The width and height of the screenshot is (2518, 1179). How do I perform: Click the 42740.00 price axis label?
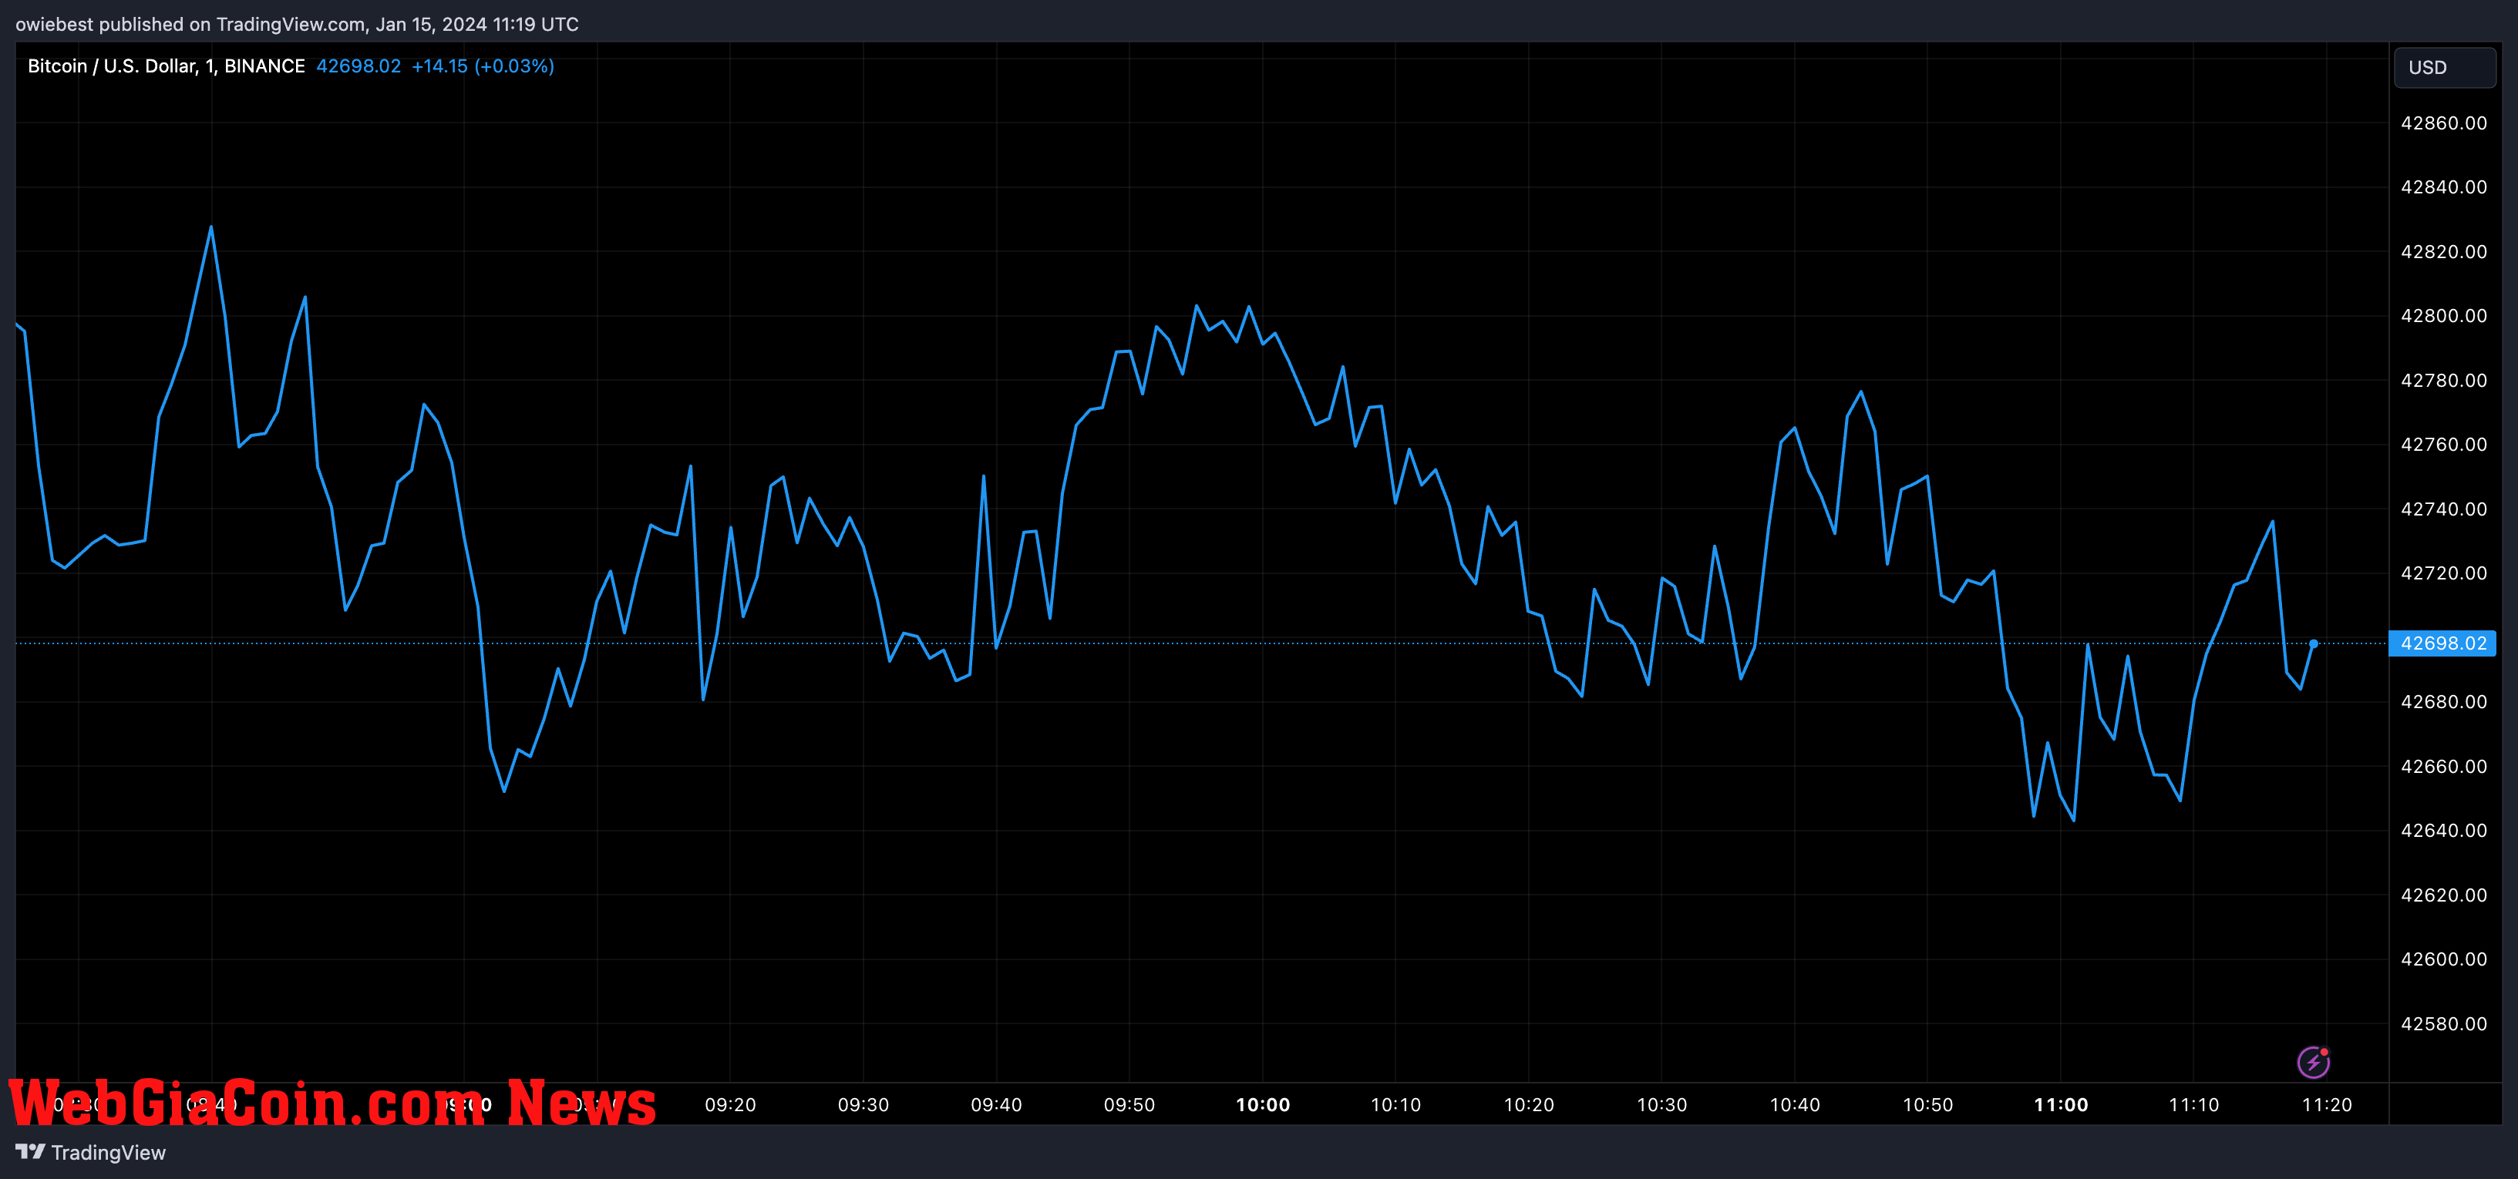click(2444, 509)
